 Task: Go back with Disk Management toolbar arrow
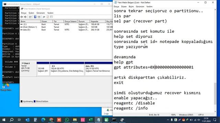pos(22,17)
